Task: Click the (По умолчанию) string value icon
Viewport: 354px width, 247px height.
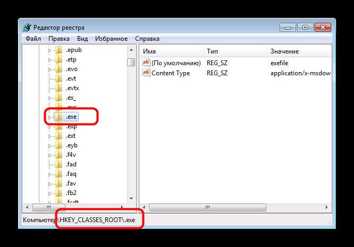Action: [146, 63]
